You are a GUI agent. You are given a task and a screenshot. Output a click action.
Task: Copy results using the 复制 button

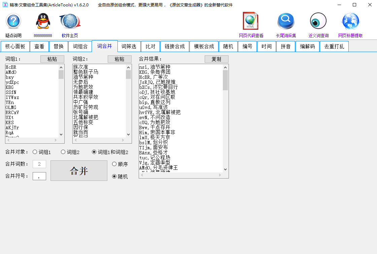[x=216, y=59]
